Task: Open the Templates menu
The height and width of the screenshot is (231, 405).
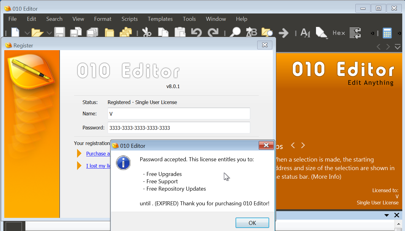Action: [x=160, y=19]
